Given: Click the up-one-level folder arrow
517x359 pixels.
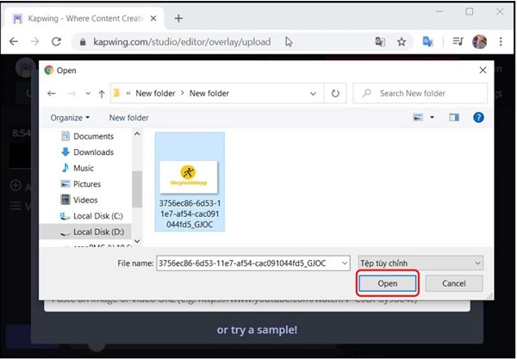Looking at the screenshot, I should [x=102, y=93].
